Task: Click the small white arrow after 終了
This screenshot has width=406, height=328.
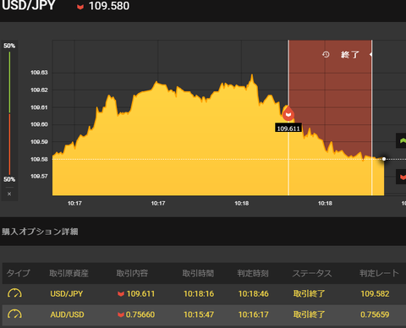Action: pyautogui.click(x=370, y=54)
